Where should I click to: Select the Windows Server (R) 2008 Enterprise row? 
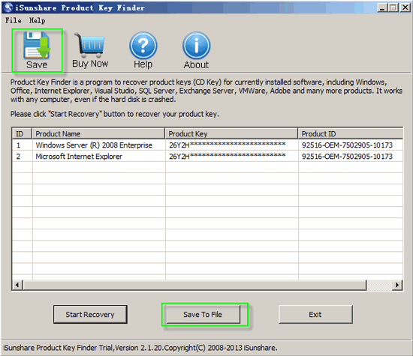click(207, 145)
